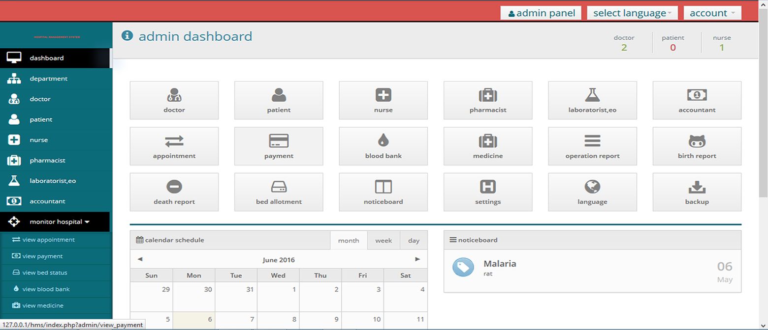The height and width of the screenshot is (330, 768).
Task: Click the payment card icon tile
Action: pyautogui.click(x=279, y=146)
